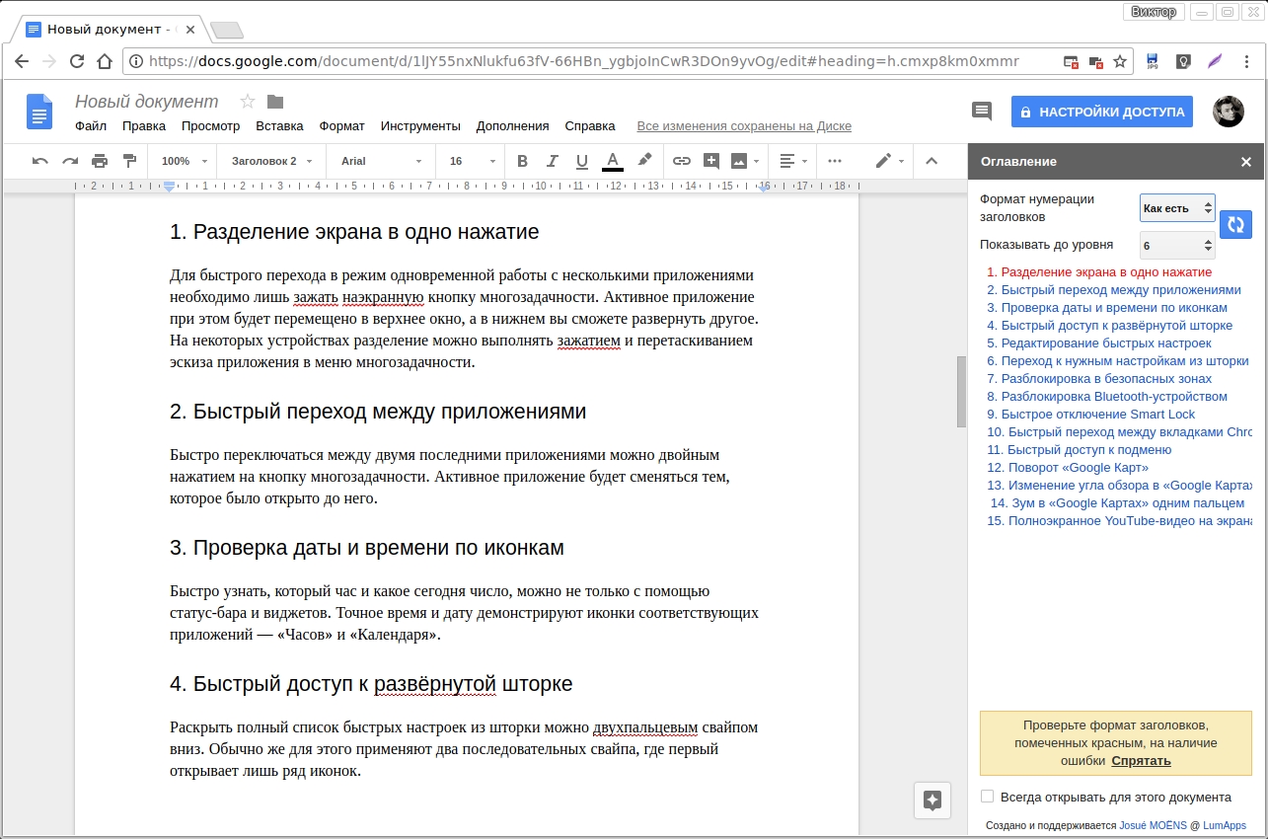Image resolution: width=1268 pixels, height=839 pixels.
Task: Click the 'Настройки доступа' share button
Action: (x=1101, y=112)
